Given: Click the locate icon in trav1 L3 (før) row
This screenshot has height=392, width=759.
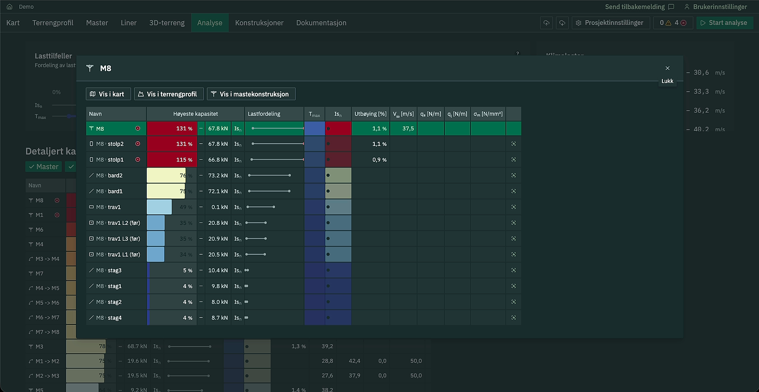Looking at the screenshot, I should coord(514,239).
